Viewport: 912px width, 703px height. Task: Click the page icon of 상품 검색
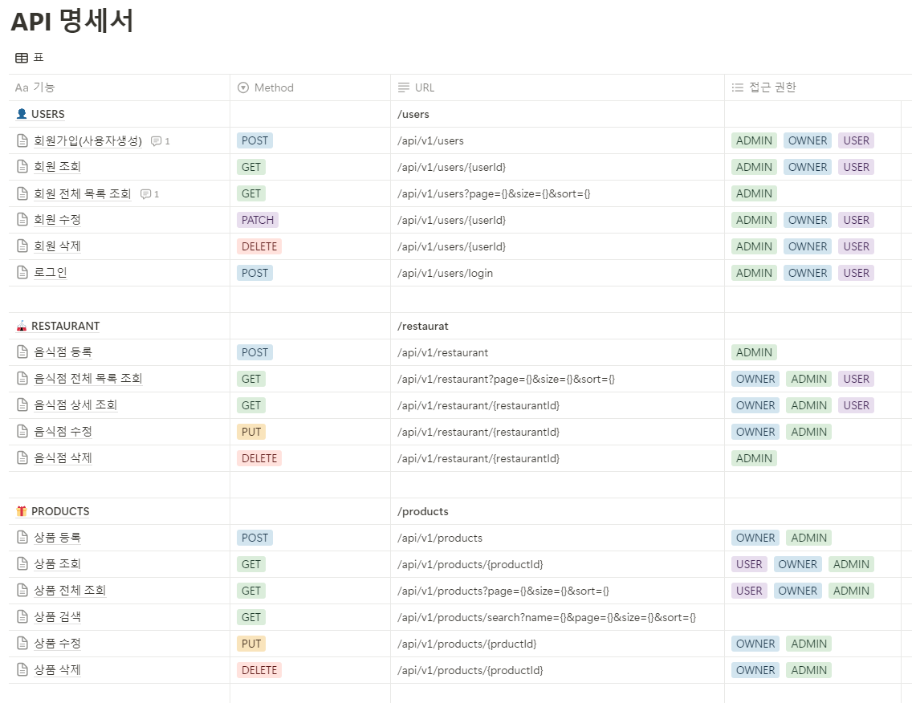22,617
